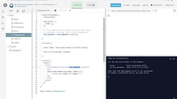Open the languages menu

click(136, 5)
